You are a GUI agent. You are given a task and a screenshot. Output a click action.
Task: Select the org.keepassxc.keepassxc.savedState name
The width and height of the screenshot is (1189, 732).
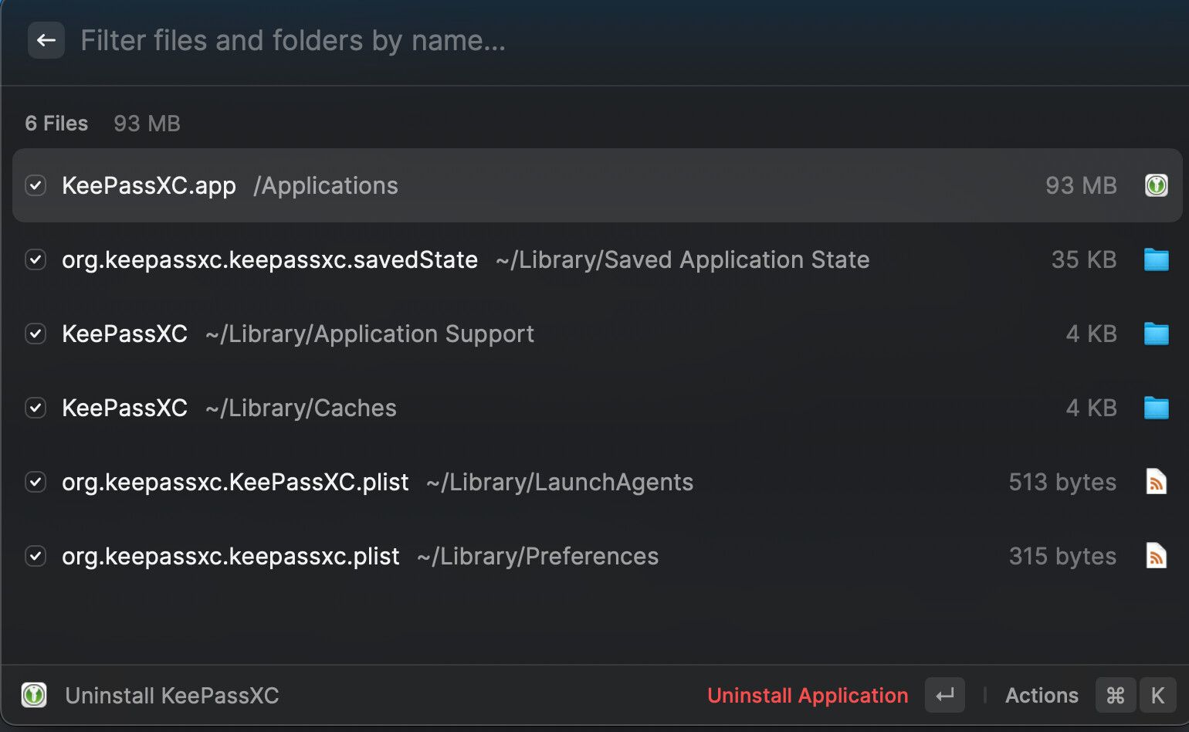pyautogui.click(x=269, y=260)
